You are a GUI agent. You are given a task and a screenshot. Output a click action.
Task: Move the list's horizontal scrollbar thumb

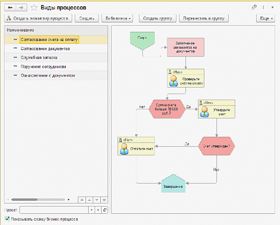point(24,199)
